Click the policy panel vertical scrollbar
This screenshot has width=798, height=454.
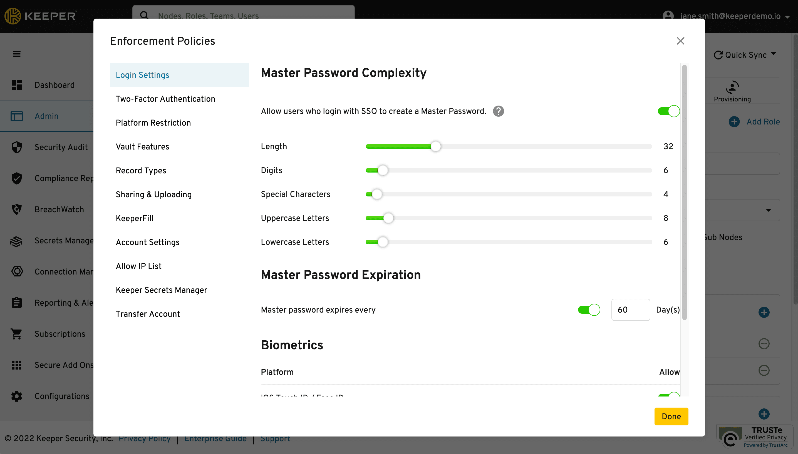coord(684,192)
